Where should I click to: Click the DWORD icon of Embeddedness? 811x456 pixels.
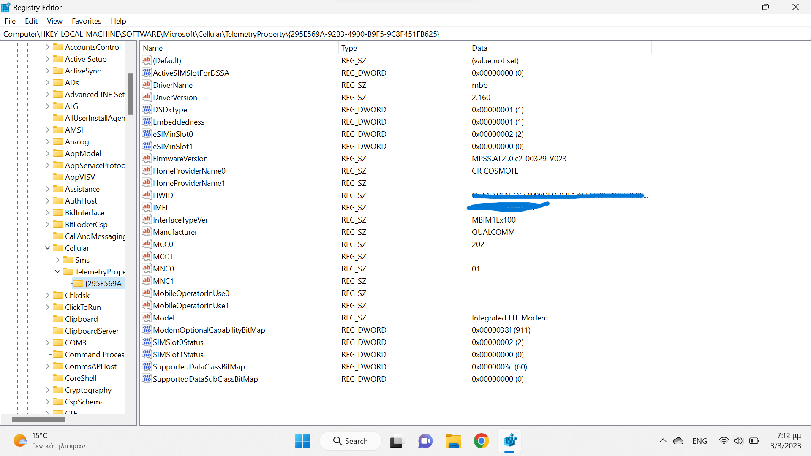[x=147, y=121]
